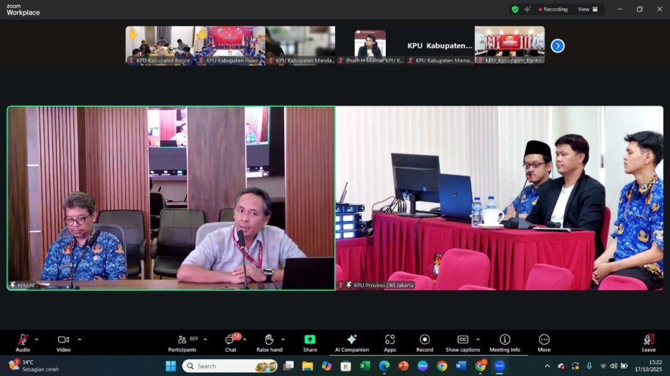Show next participants with blue arrow
670x376 pixels.
(558, 46)
